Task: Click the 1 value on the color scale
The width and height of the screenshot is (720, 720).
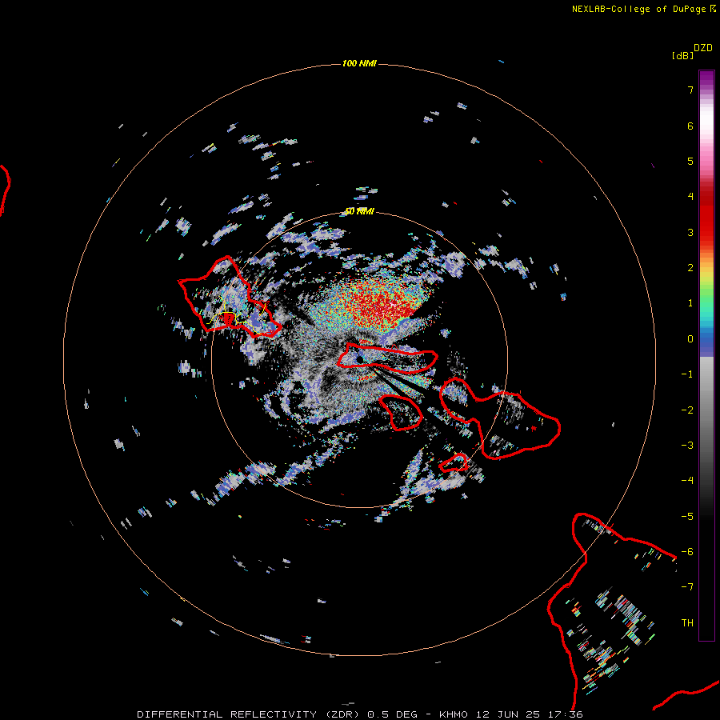Action: (x=690, y=303)
